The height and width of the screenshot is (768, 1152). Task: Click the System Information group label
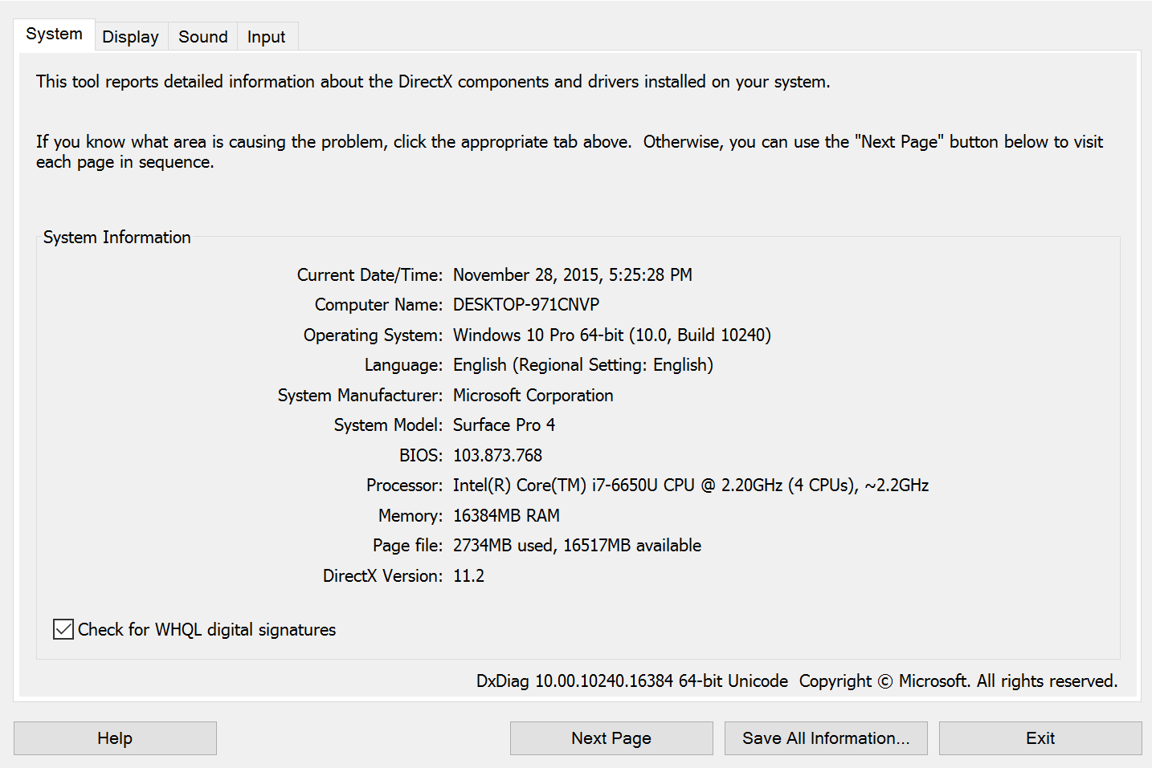(x=117, y=238)
